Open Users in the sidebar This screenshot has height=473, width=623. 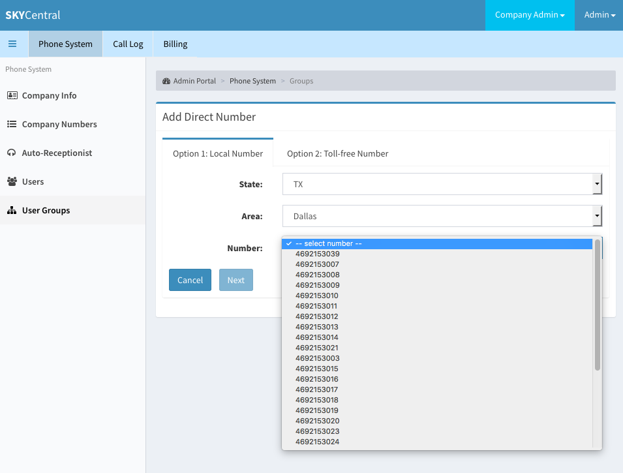pos(72,181)
